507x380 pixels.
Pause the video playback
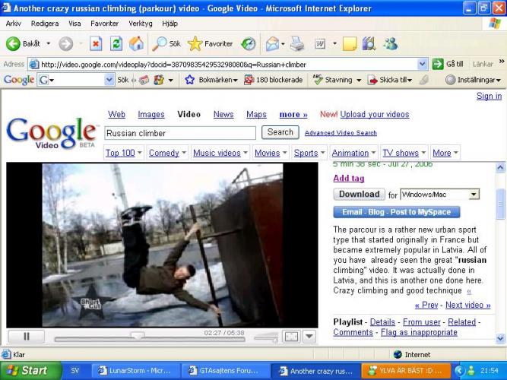(x=27, y=336)
